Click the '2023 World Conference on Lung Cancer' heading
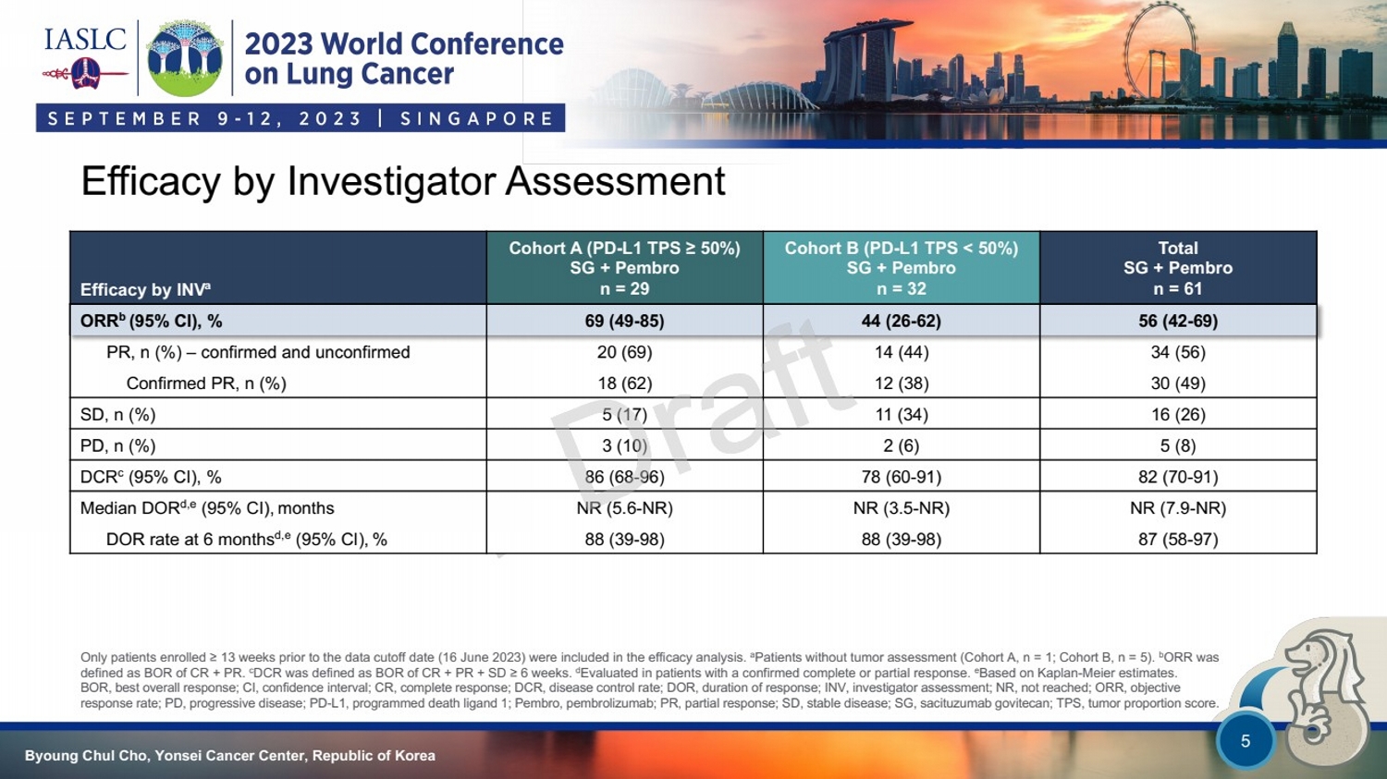The height and width of the screenshot is (779, 1387). point(403,58)
